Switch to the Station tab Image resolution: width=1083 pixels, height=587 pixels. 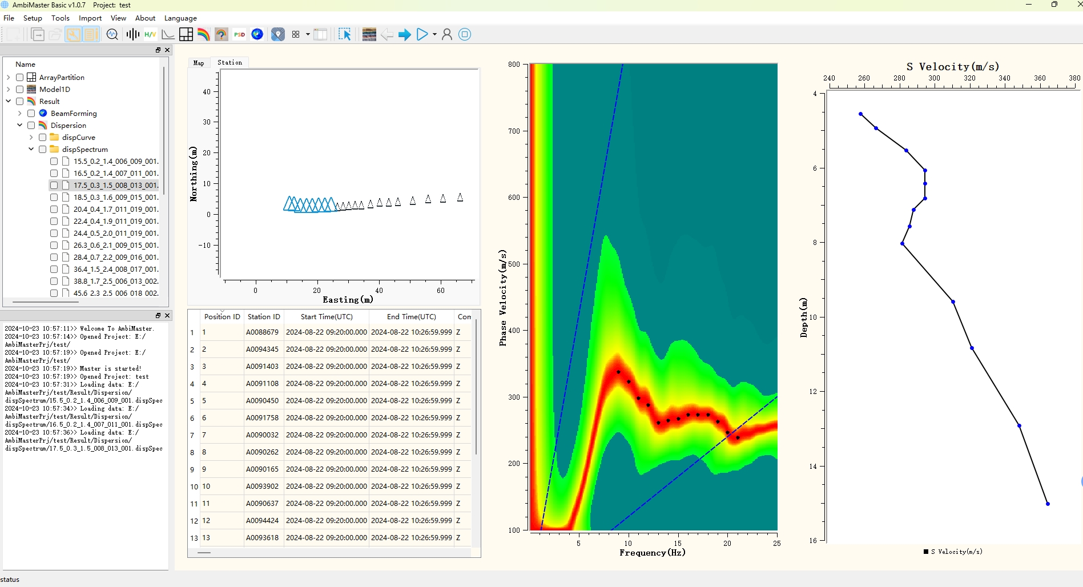tap(230, 62)
